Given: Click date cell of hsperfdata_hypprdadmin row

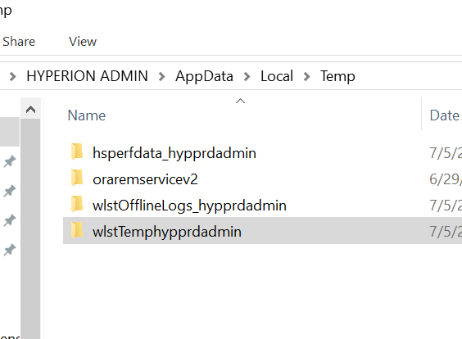Looking at the screenshot, I should (x=446, y=153).
